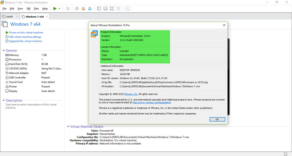The height and width of the screenshot is (156, 292).
Task: Click the green Power On play button in toolbar
Action: [x=55, y=8]
